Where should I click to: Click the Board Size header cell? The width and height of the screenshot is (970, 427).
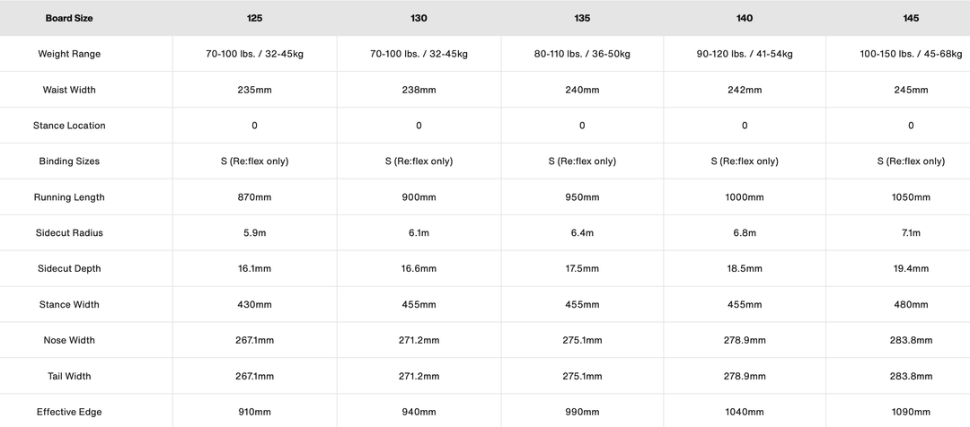[x=69, y=18]
